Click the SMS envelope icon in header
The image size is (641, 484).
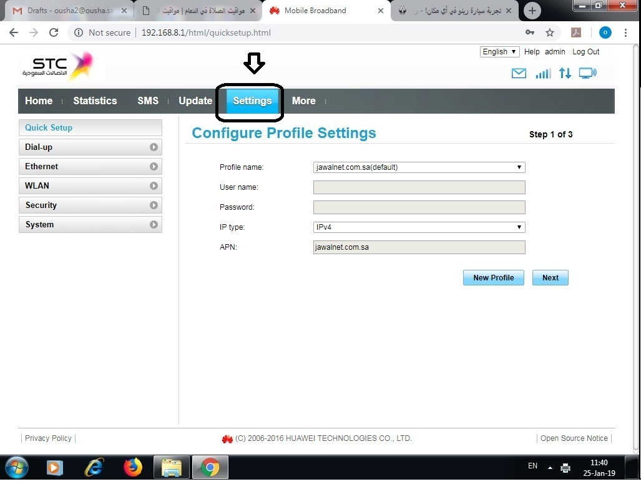tap(519, 74)
